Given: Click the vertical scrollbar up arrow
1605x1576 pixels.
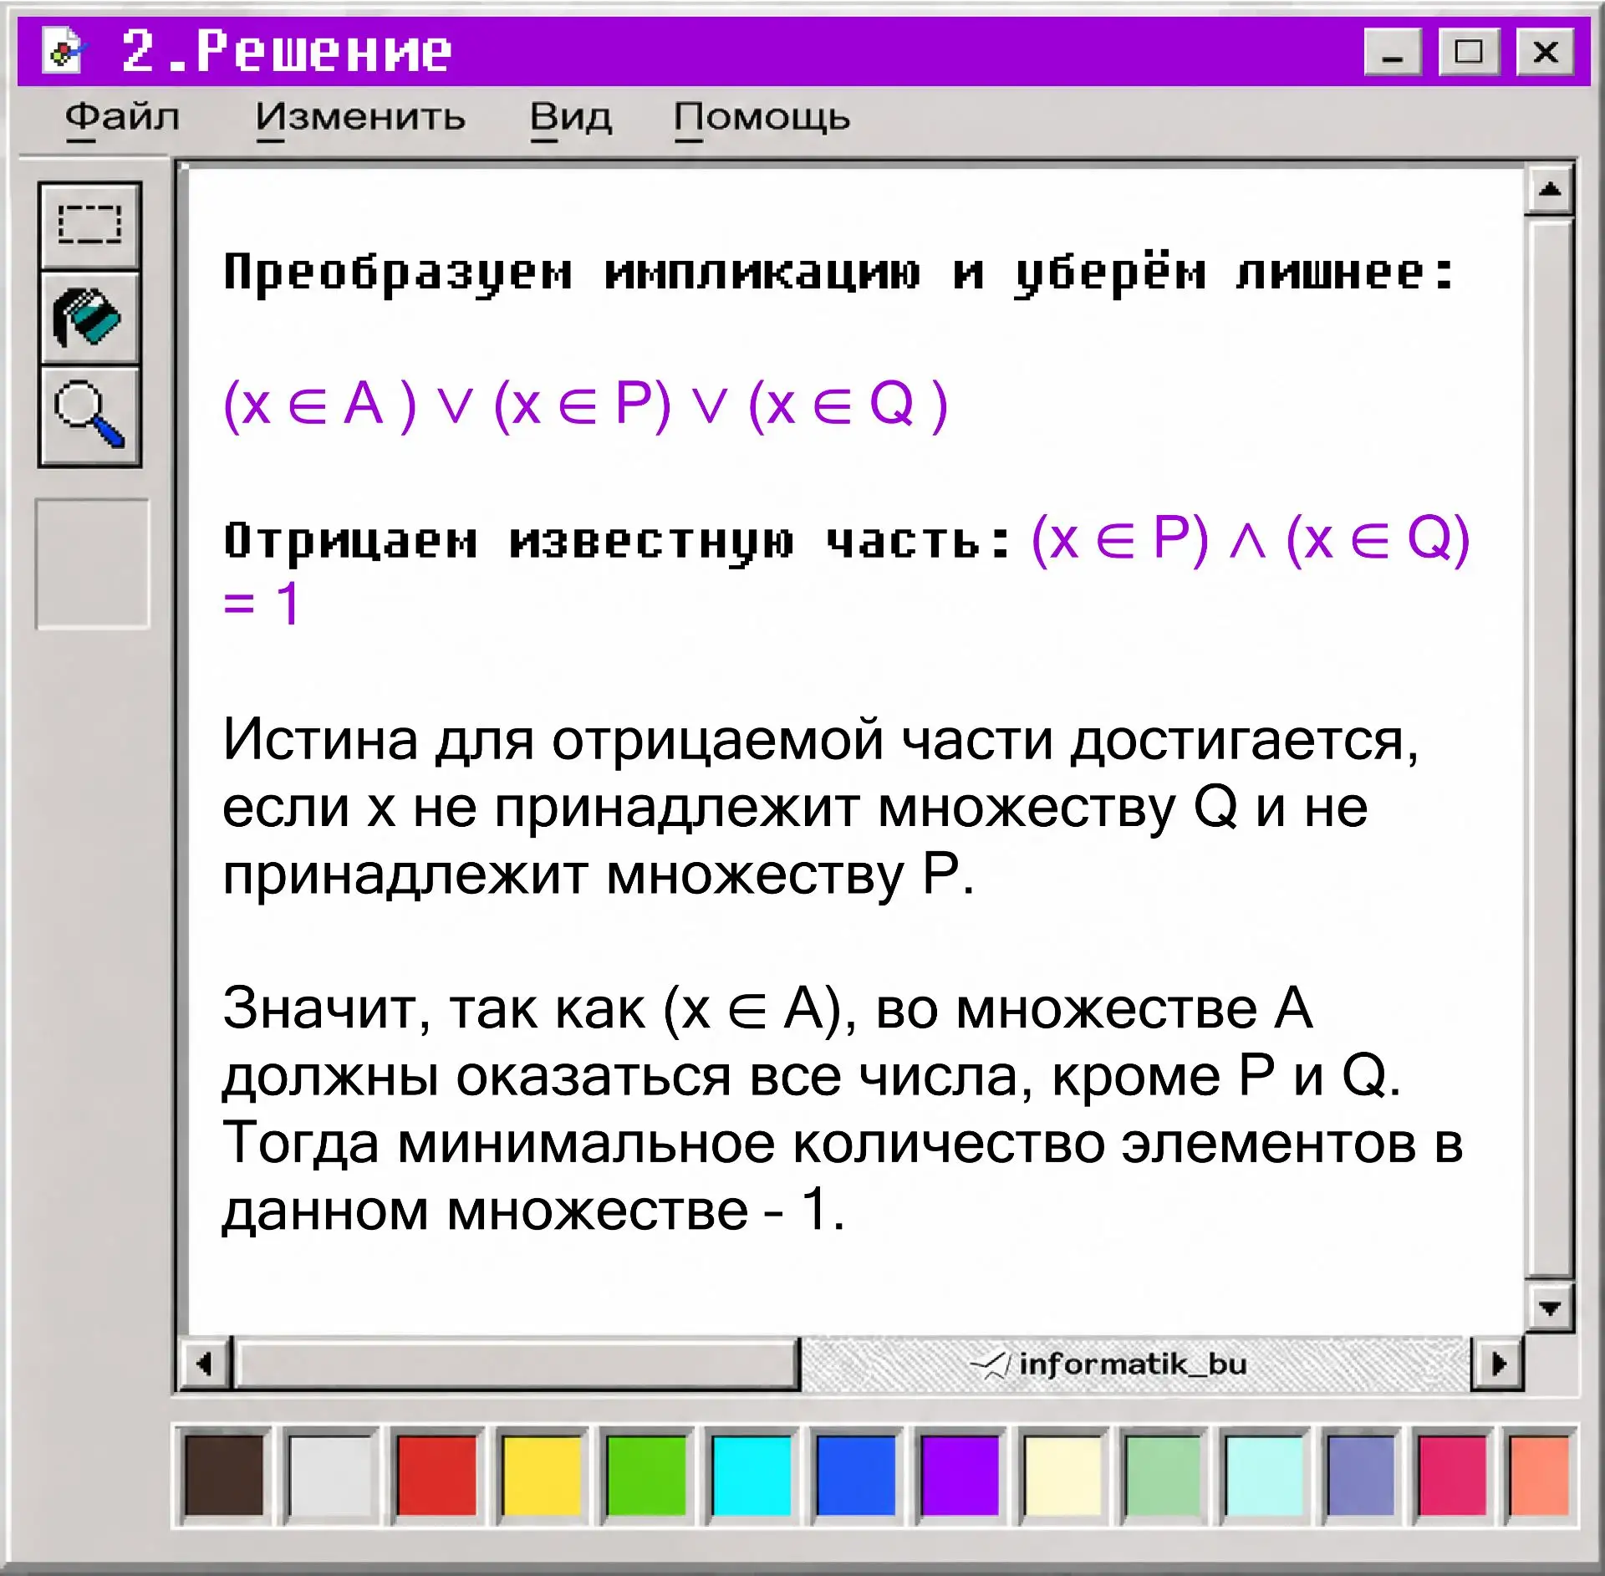Looking at the screenshot, I should pos(1549,190).
